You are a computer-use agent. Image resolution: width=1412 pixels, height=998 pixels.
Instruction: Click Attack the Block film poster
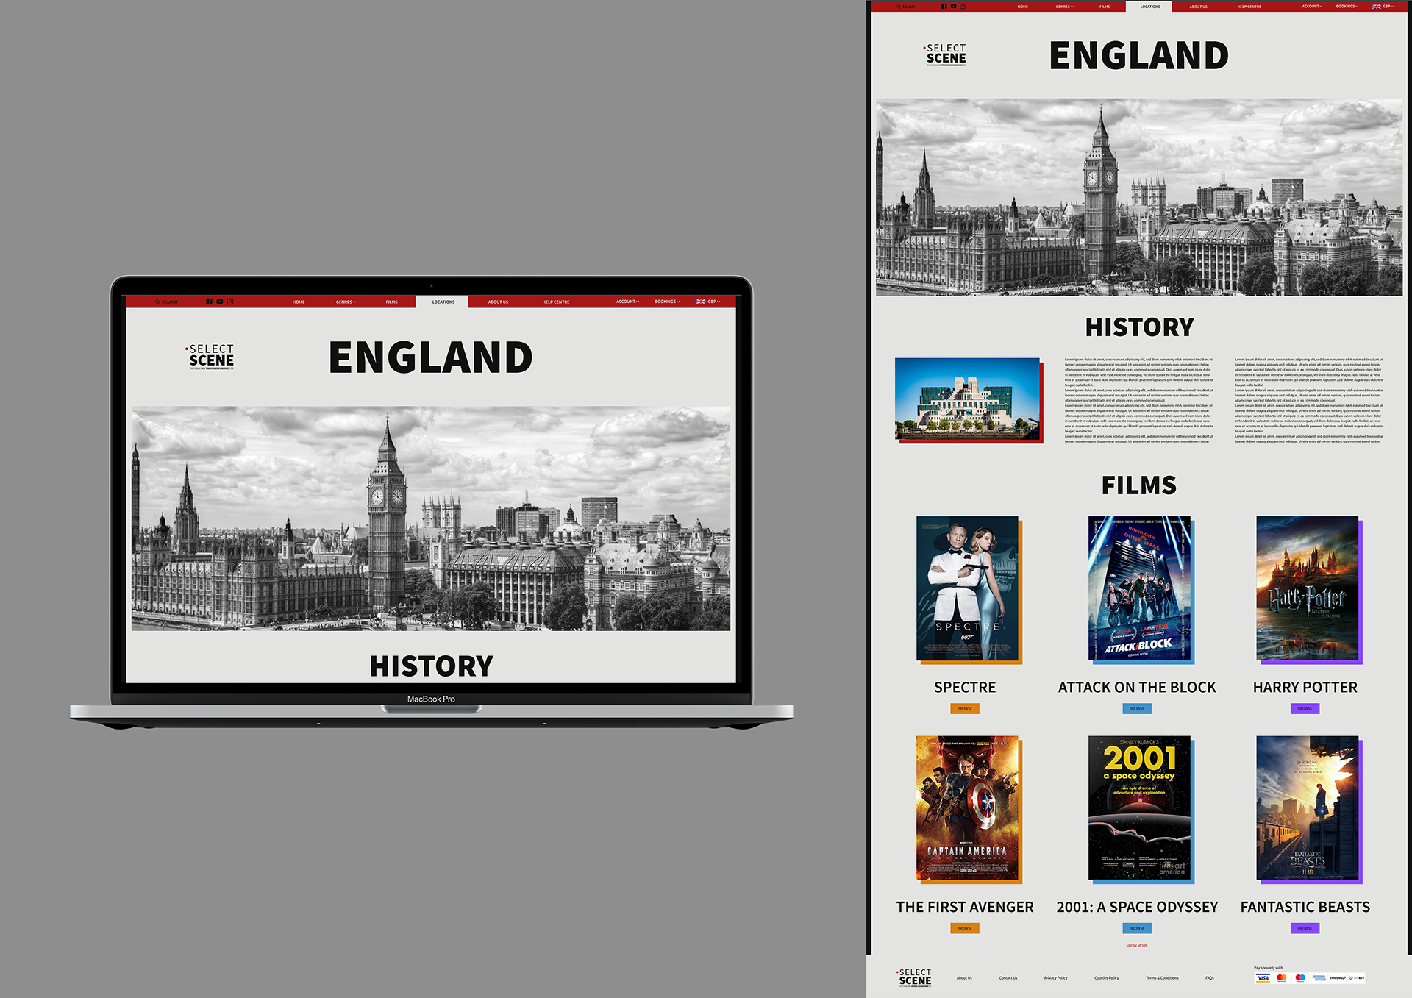tap(1139, 588)
